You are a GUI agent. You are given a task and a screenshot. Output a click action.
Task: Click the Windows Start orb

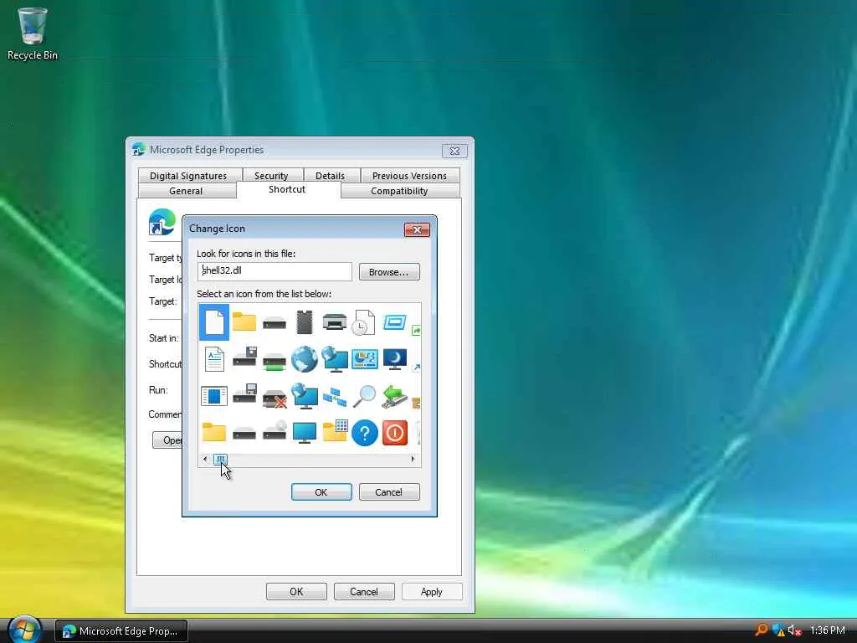click(25, 630)
